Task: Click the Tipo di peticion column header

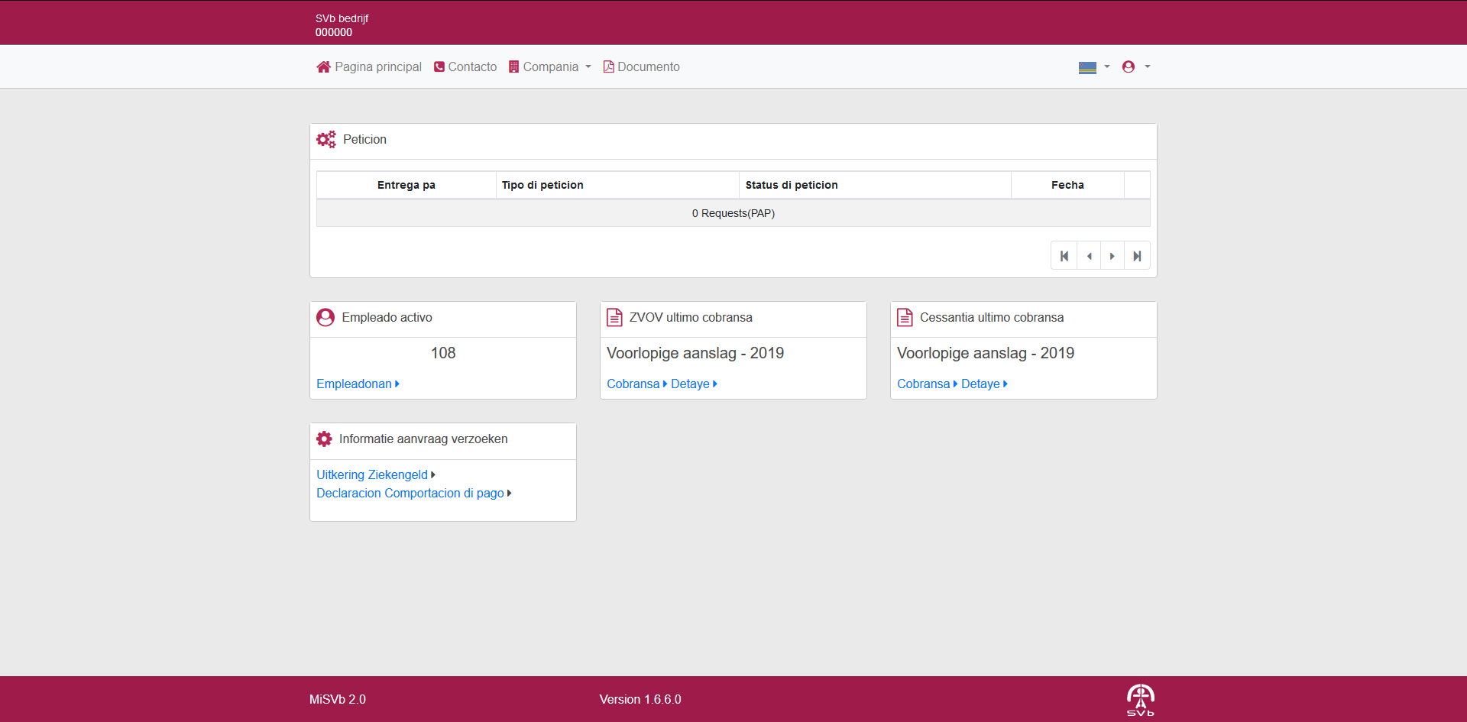Action: coord(542,185)
